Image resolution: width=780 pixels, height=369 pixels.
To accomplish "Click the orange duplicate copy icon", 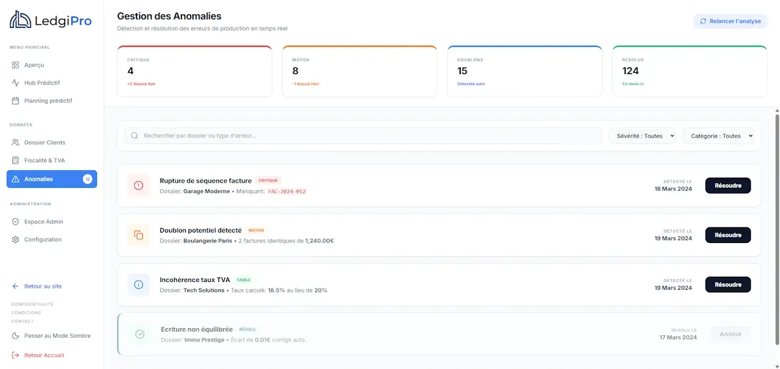I will 138,235.
